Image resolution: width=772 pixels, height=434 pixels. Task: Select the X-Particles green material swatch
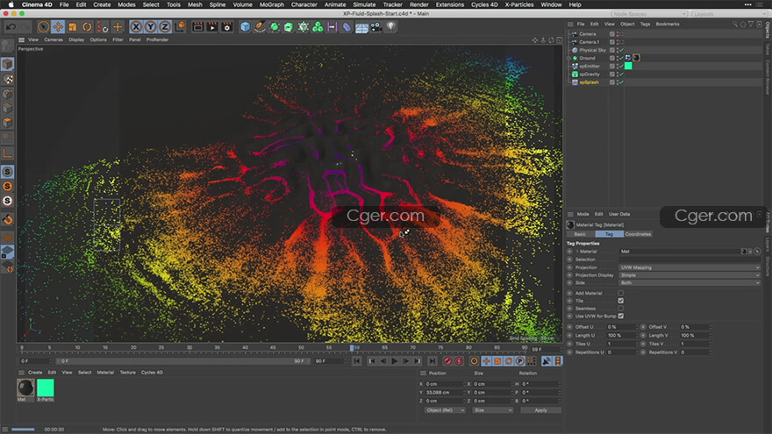(46, 388)
